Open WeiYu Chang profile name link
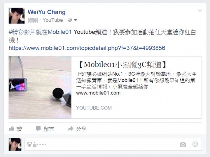The image size is (210, 157). pos(47,12)
